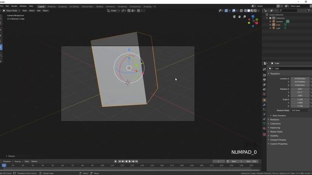Viewport: 312px width, 175px height.
Task: Open the Output properties tab
Action: pos(264,80)
